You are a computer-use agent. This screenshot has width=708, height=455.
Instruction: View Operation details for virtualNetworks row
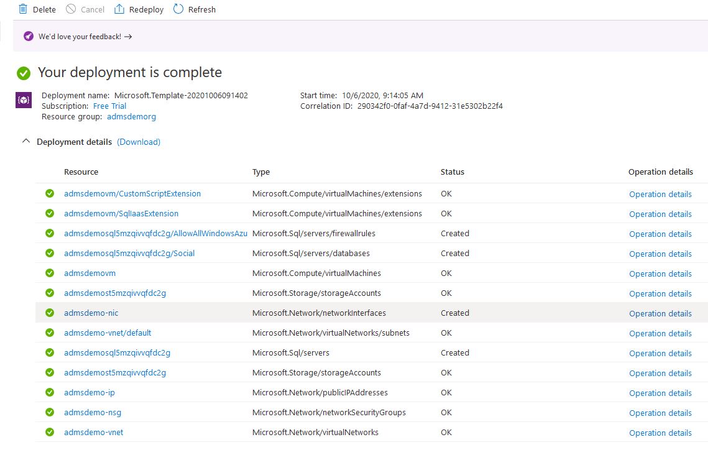pos(660,433)
